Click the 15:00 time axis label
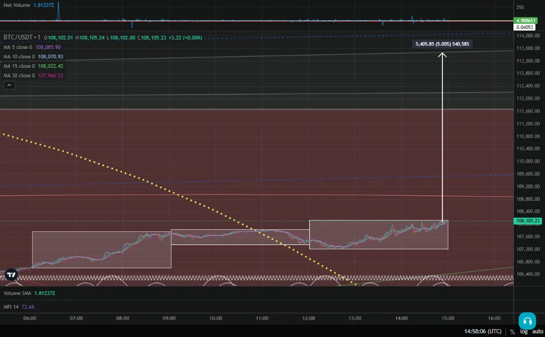545x337 pixels. pyautogui.click(x=448, y=318)
